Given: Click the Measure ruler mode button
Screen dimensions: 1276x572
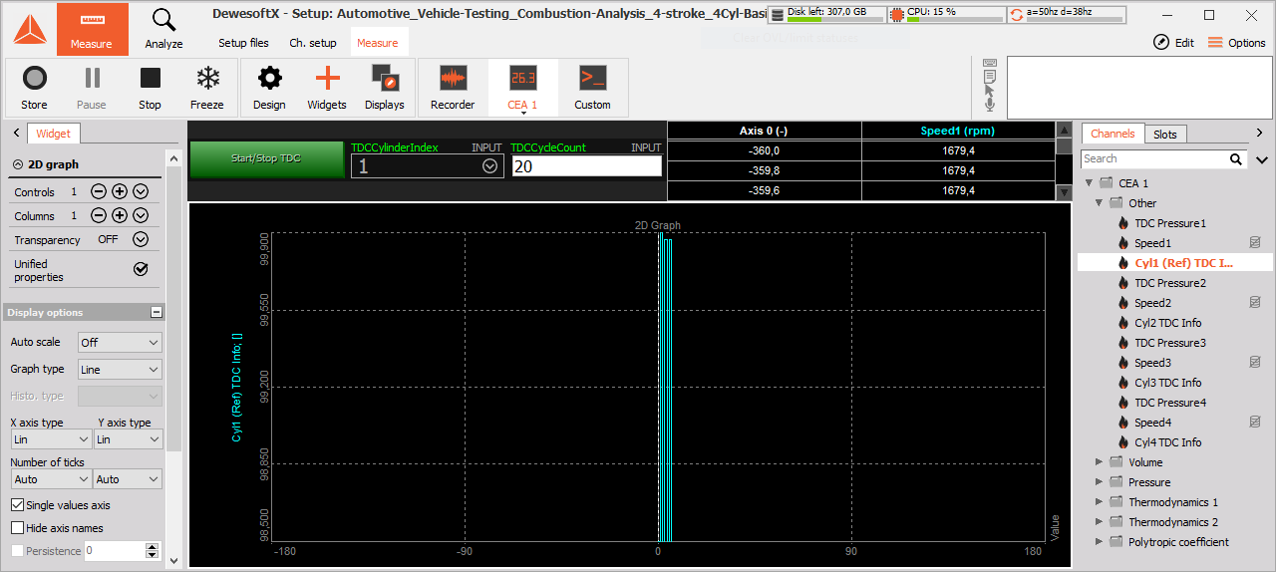Looking at the screenshot, I should (x=92, y=29).
